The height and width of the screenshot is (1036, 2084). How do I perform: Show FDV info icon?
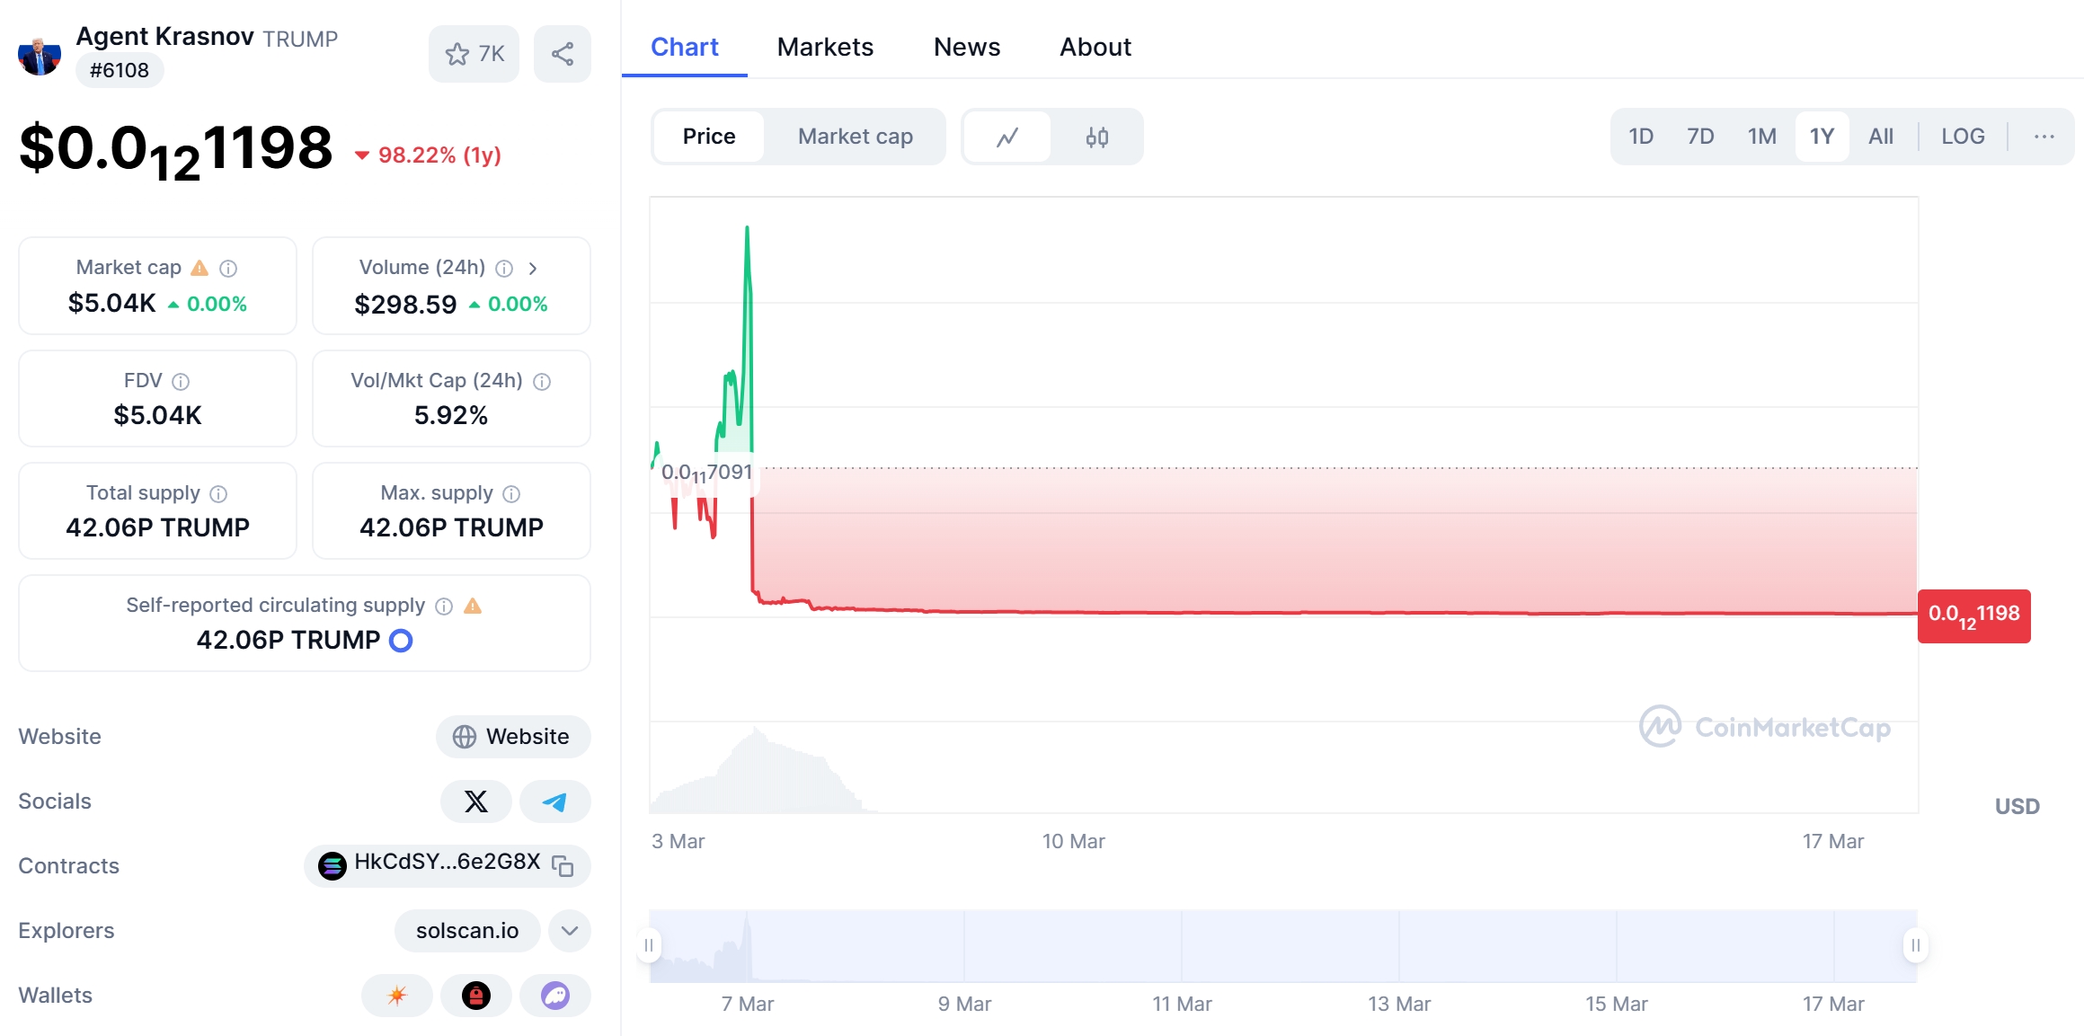click(181, 381)
